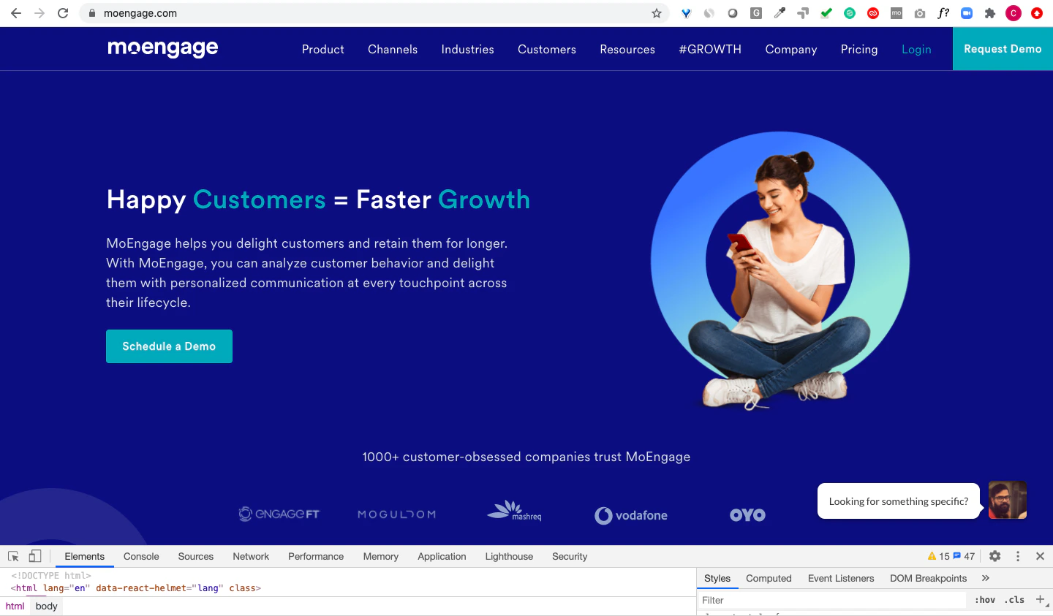Click the chat agent avatar thumbnail
Viewport: 1053px width, 616px height.
pos(1008,500)
